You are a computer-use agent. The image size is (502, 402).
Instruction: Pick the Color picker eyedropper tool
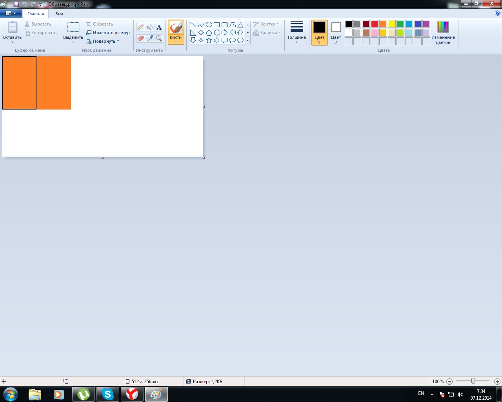pyautogui.click(x=149, y=38)
